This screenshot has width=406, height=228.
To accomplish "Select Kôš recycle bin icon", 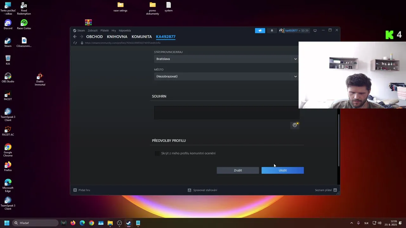I will (x=8, y=60).
